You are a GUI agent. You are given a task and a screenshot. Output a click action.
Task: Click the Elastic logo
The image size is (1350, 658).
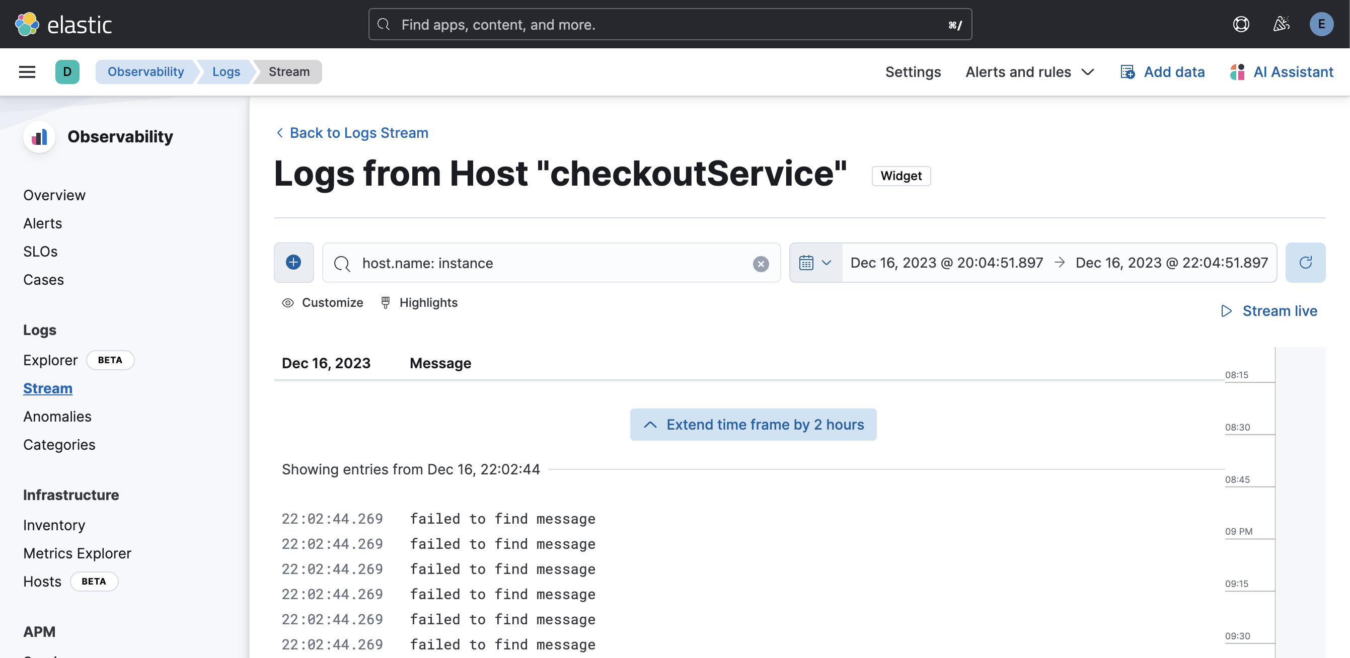click(x=63, y=24)
